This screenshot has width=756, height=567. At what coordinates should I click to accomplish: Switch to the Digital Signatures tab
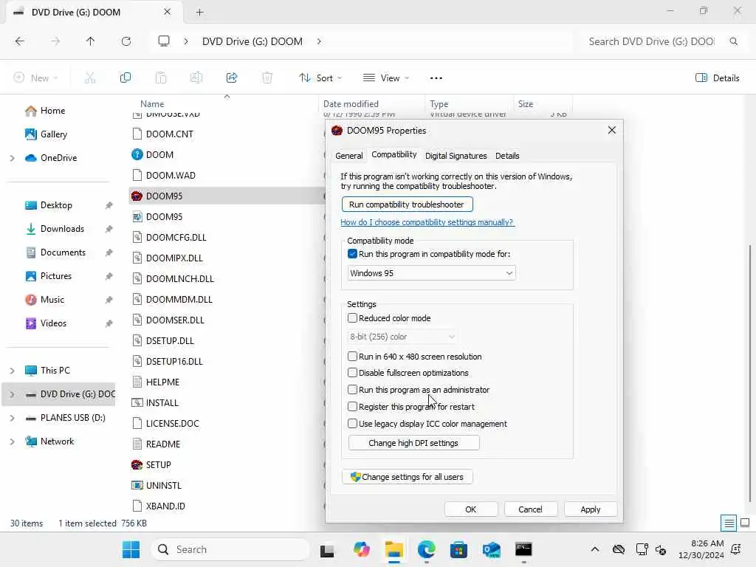click(456, 156)
